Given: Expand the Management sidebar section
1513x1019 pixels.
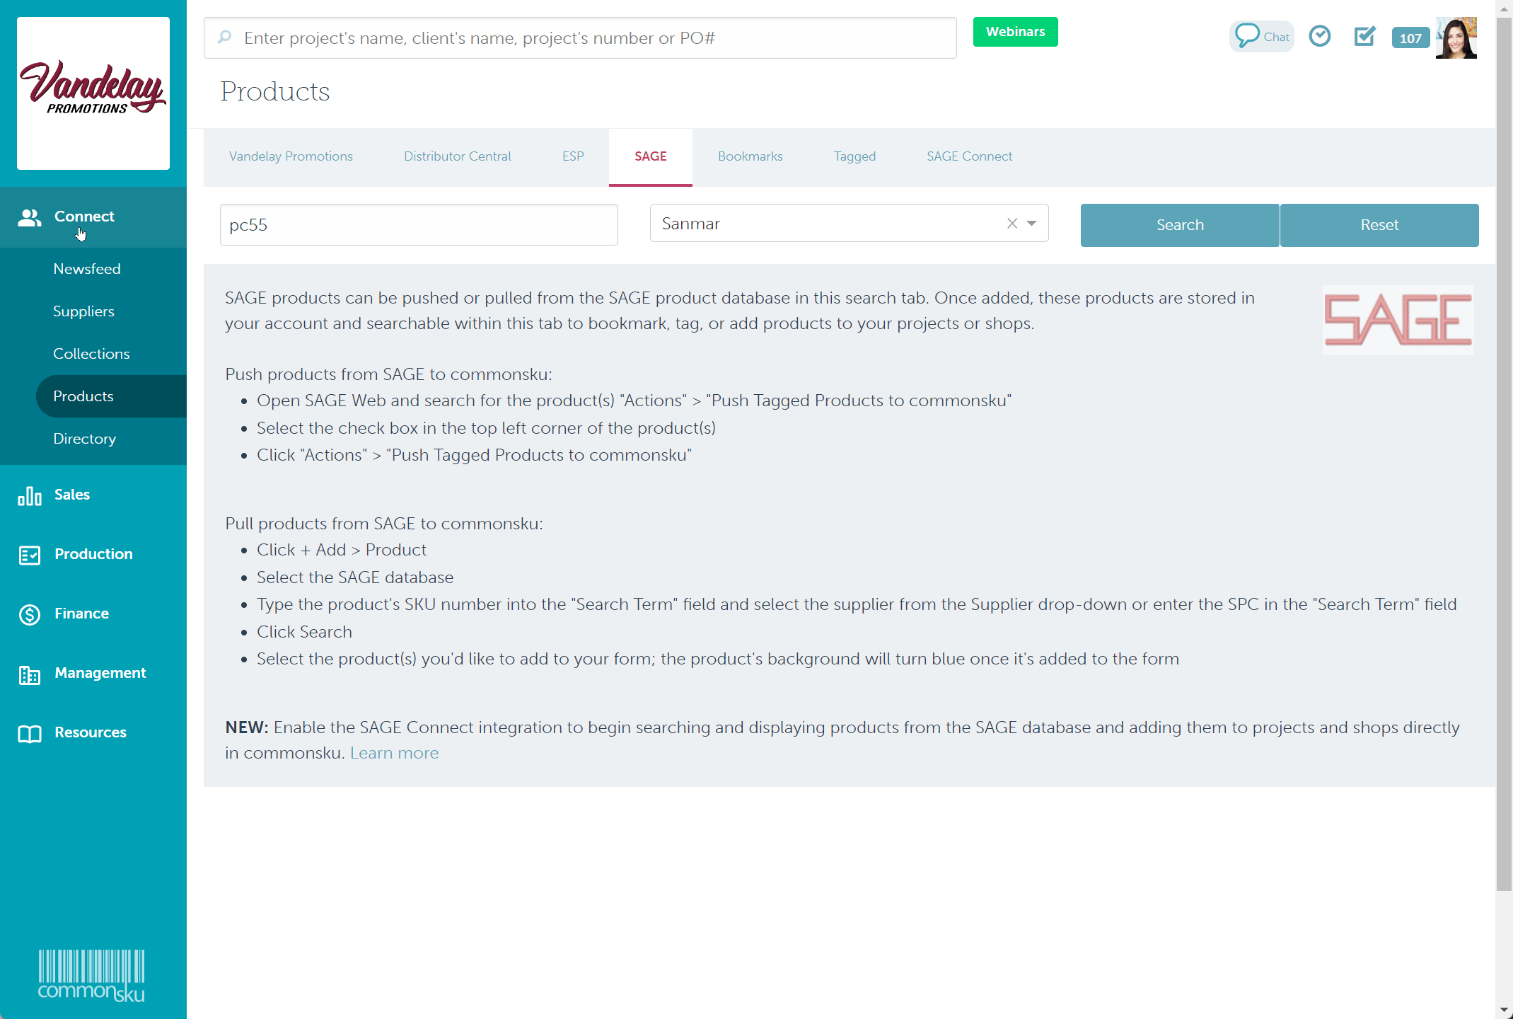Looking at the screenshot, I should (x=93, y=674).
